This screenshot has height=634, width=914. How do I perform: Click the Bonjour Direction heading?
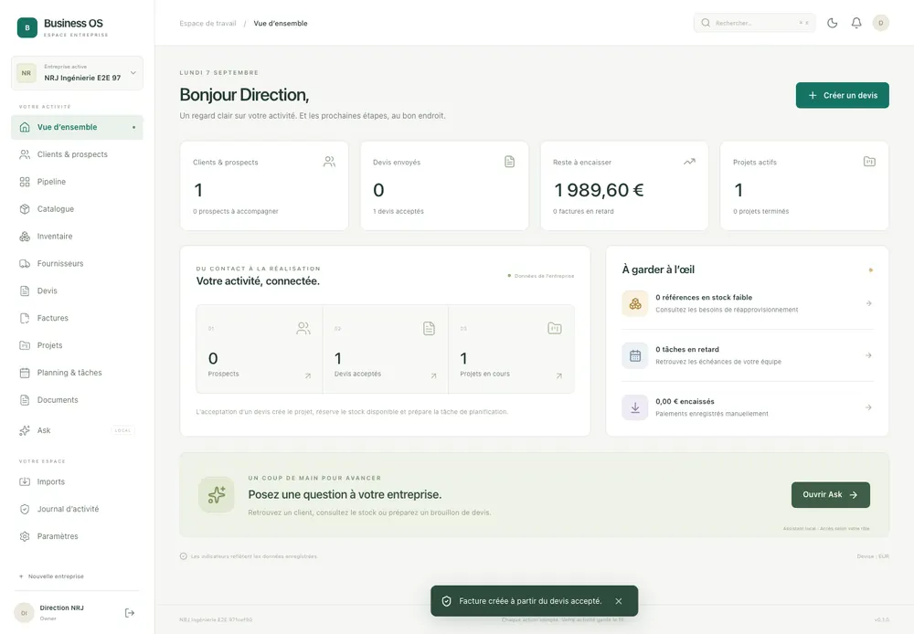tap(244, 94)
